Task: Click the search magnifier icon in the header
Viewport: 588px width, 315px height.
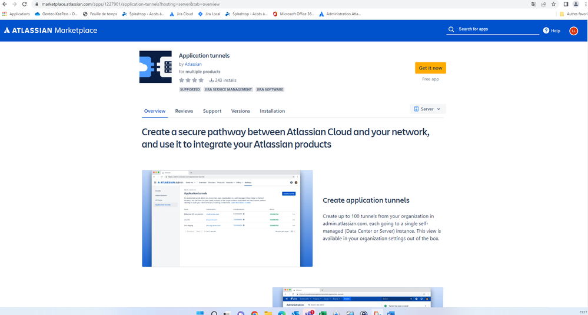Action: click(451, 29)
